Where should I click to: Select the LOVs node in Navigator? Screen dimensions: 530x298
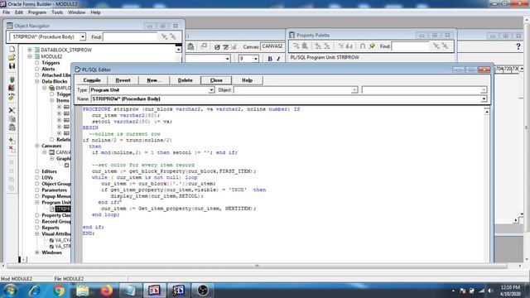point(47,178)
